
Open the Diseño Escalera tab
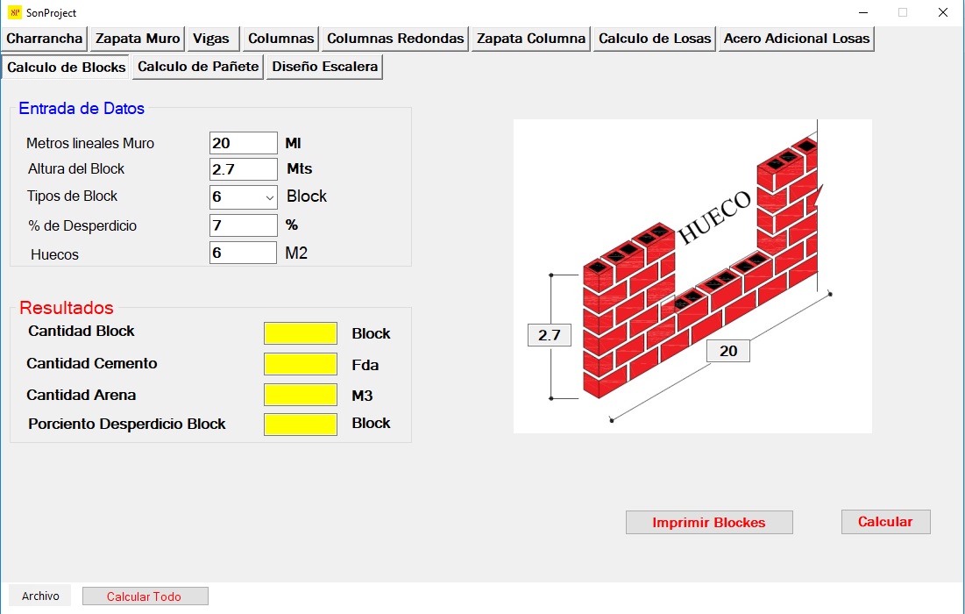tap(324, 67)
